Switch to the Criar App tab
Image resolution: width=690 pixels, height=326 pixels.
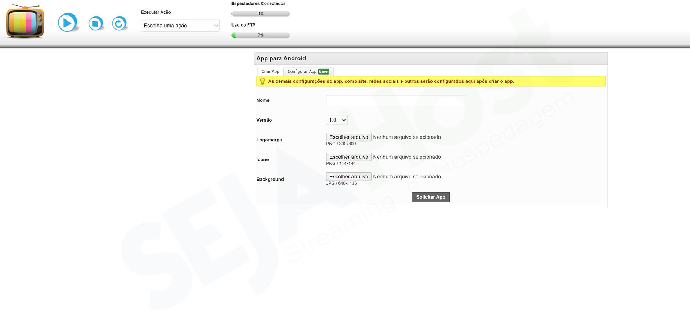pyautogui.click(x=270, y=72)
